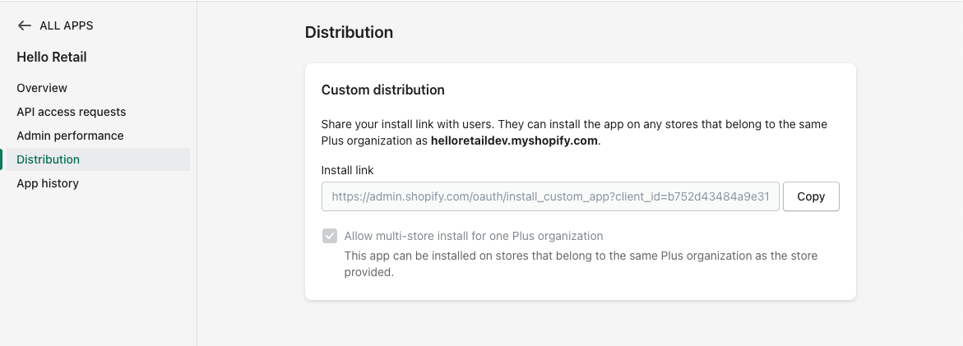This screenshot has width=963, height=346.
Task: Click the Custom distribution card title
Action: pos(382,90)
